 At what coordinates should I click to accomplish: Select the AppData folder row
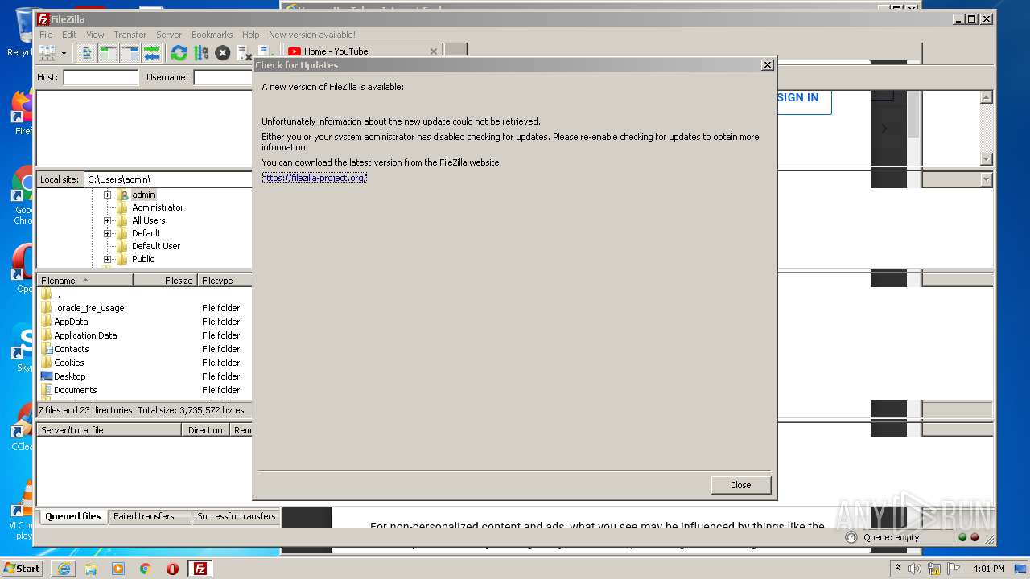point(145,322)
